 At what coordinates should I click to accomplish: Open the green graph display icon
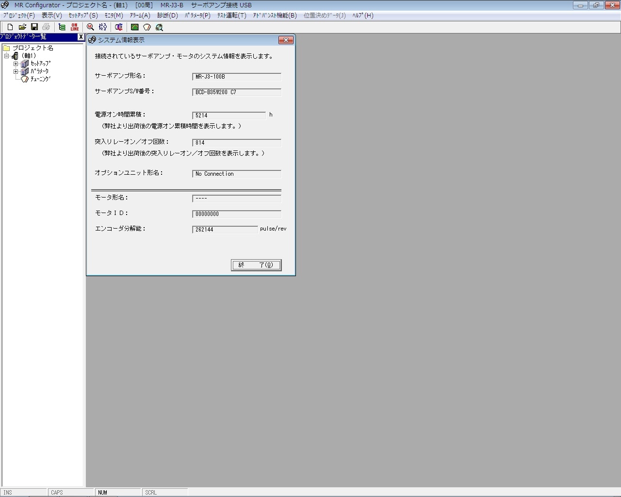click(134, 27)
